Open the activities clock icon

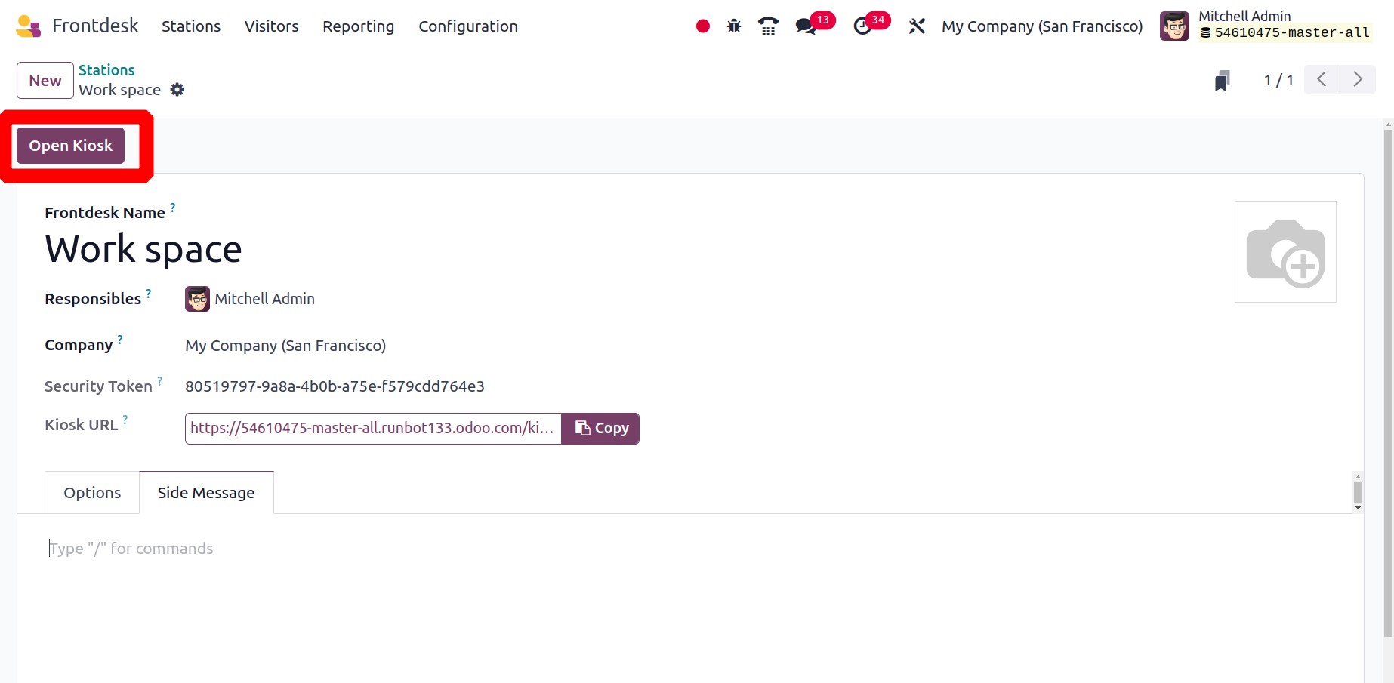point(862,26)
